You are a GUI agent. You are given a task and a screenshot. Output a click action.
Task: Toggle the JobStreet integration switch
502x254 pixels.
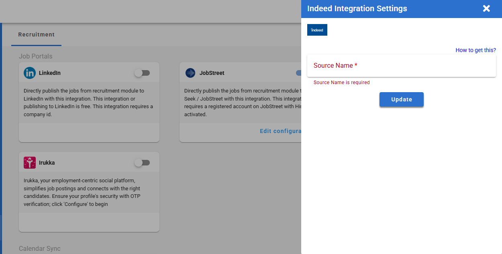click(298, 73)
